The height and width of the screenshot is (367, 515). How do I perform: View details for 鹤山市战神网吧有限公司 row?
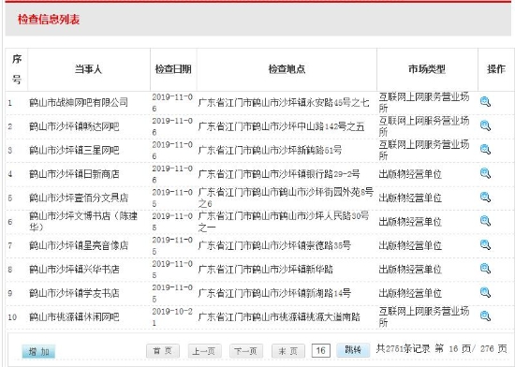[485, 102]
